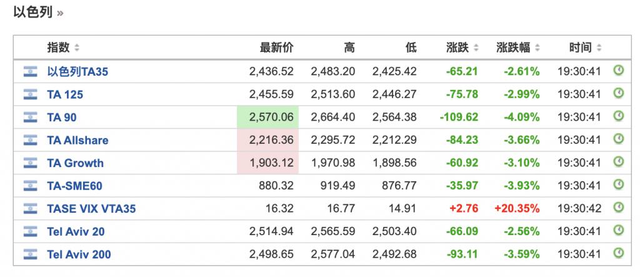Viewport: 640px width, 277px height.
Task: Open the TA Growth index link
Action: point(75,163)
